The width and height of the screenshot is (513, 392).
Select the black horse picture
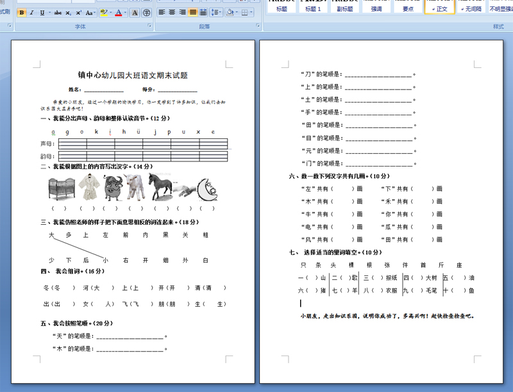point(160,186)
